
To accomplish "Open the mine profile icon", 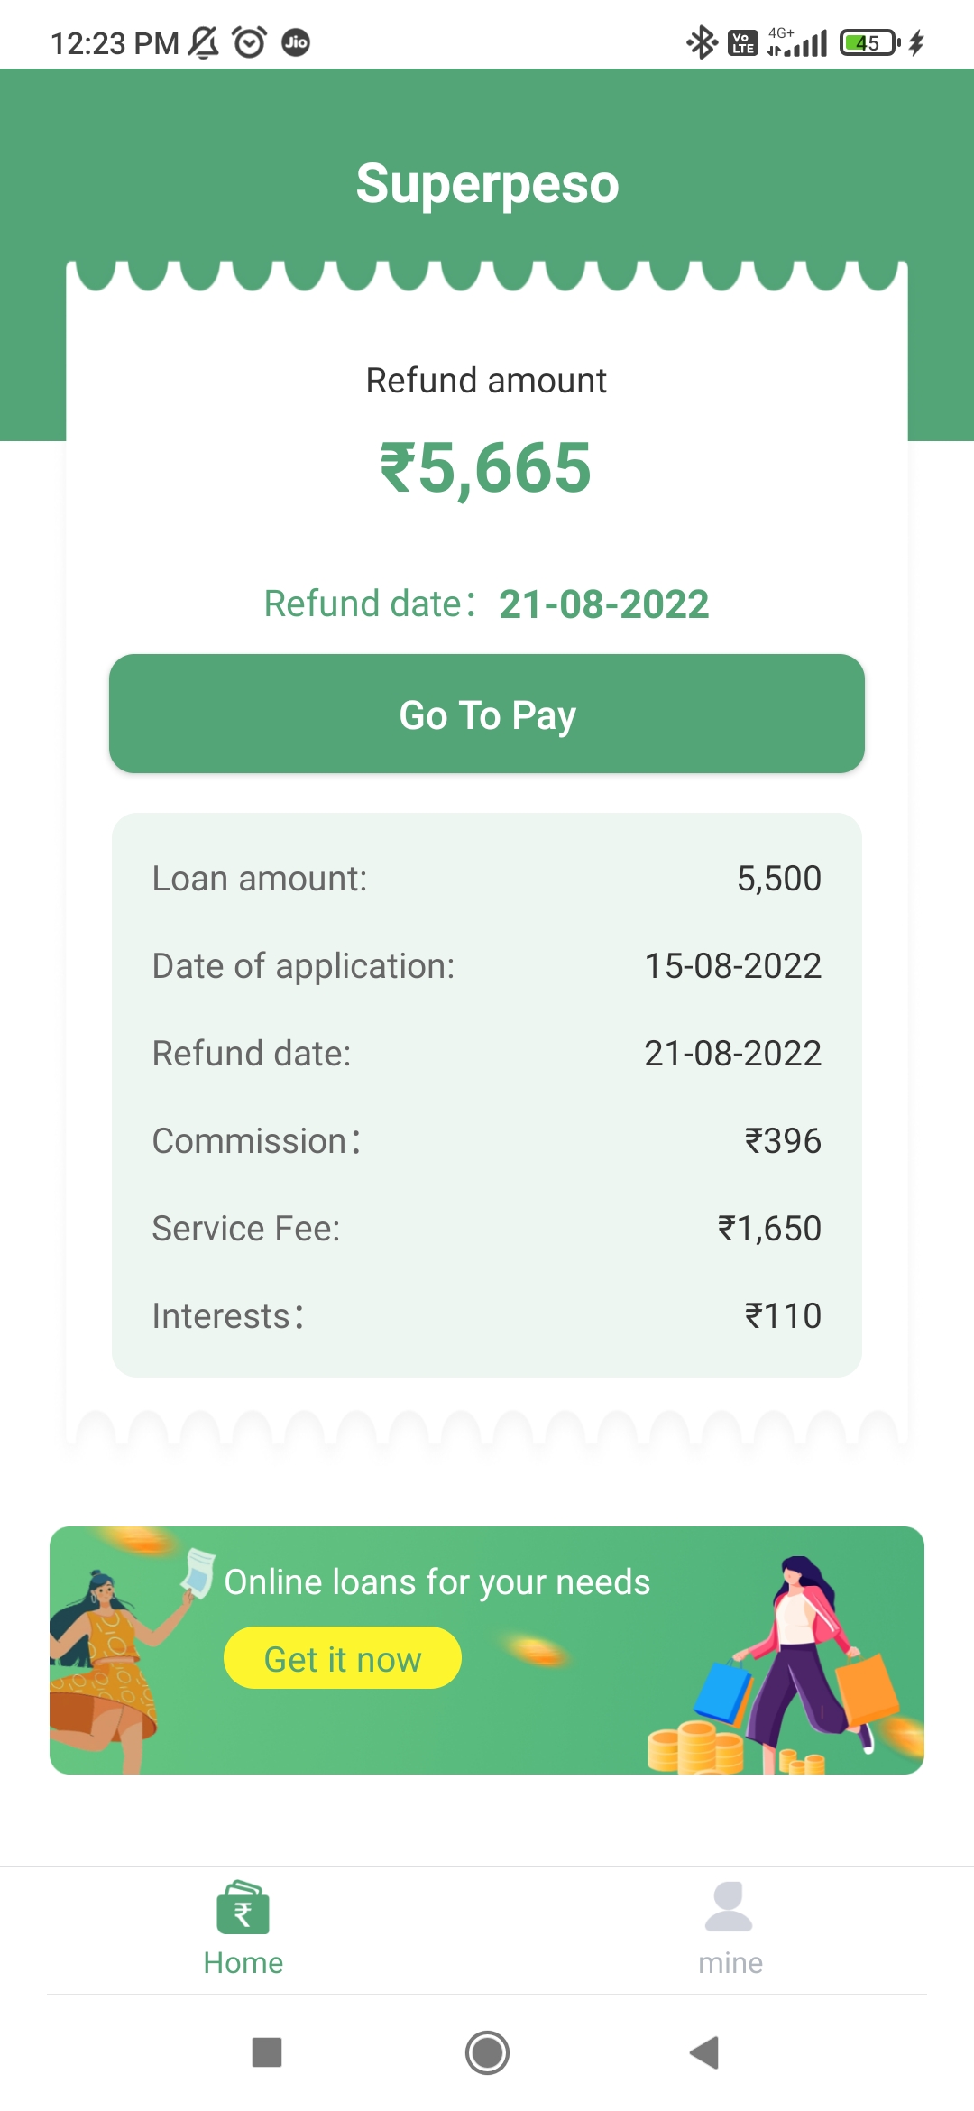I will point(729,1905).
